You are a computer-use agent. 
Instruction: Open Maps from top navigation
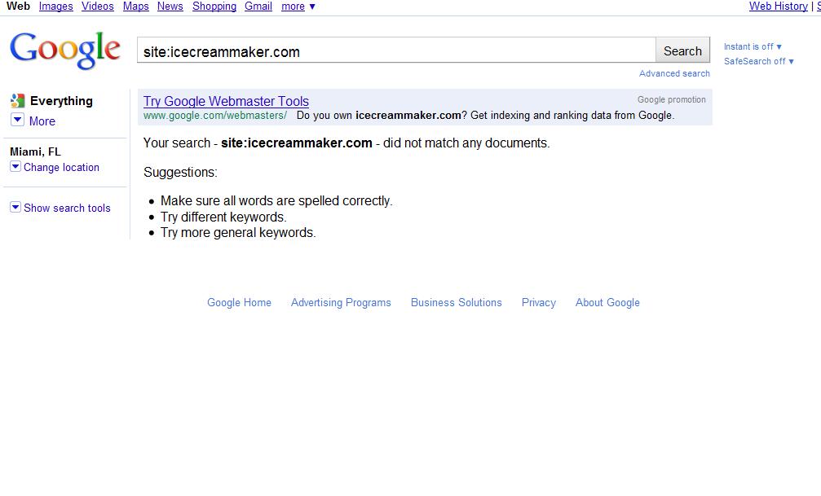tap(135, 7)
